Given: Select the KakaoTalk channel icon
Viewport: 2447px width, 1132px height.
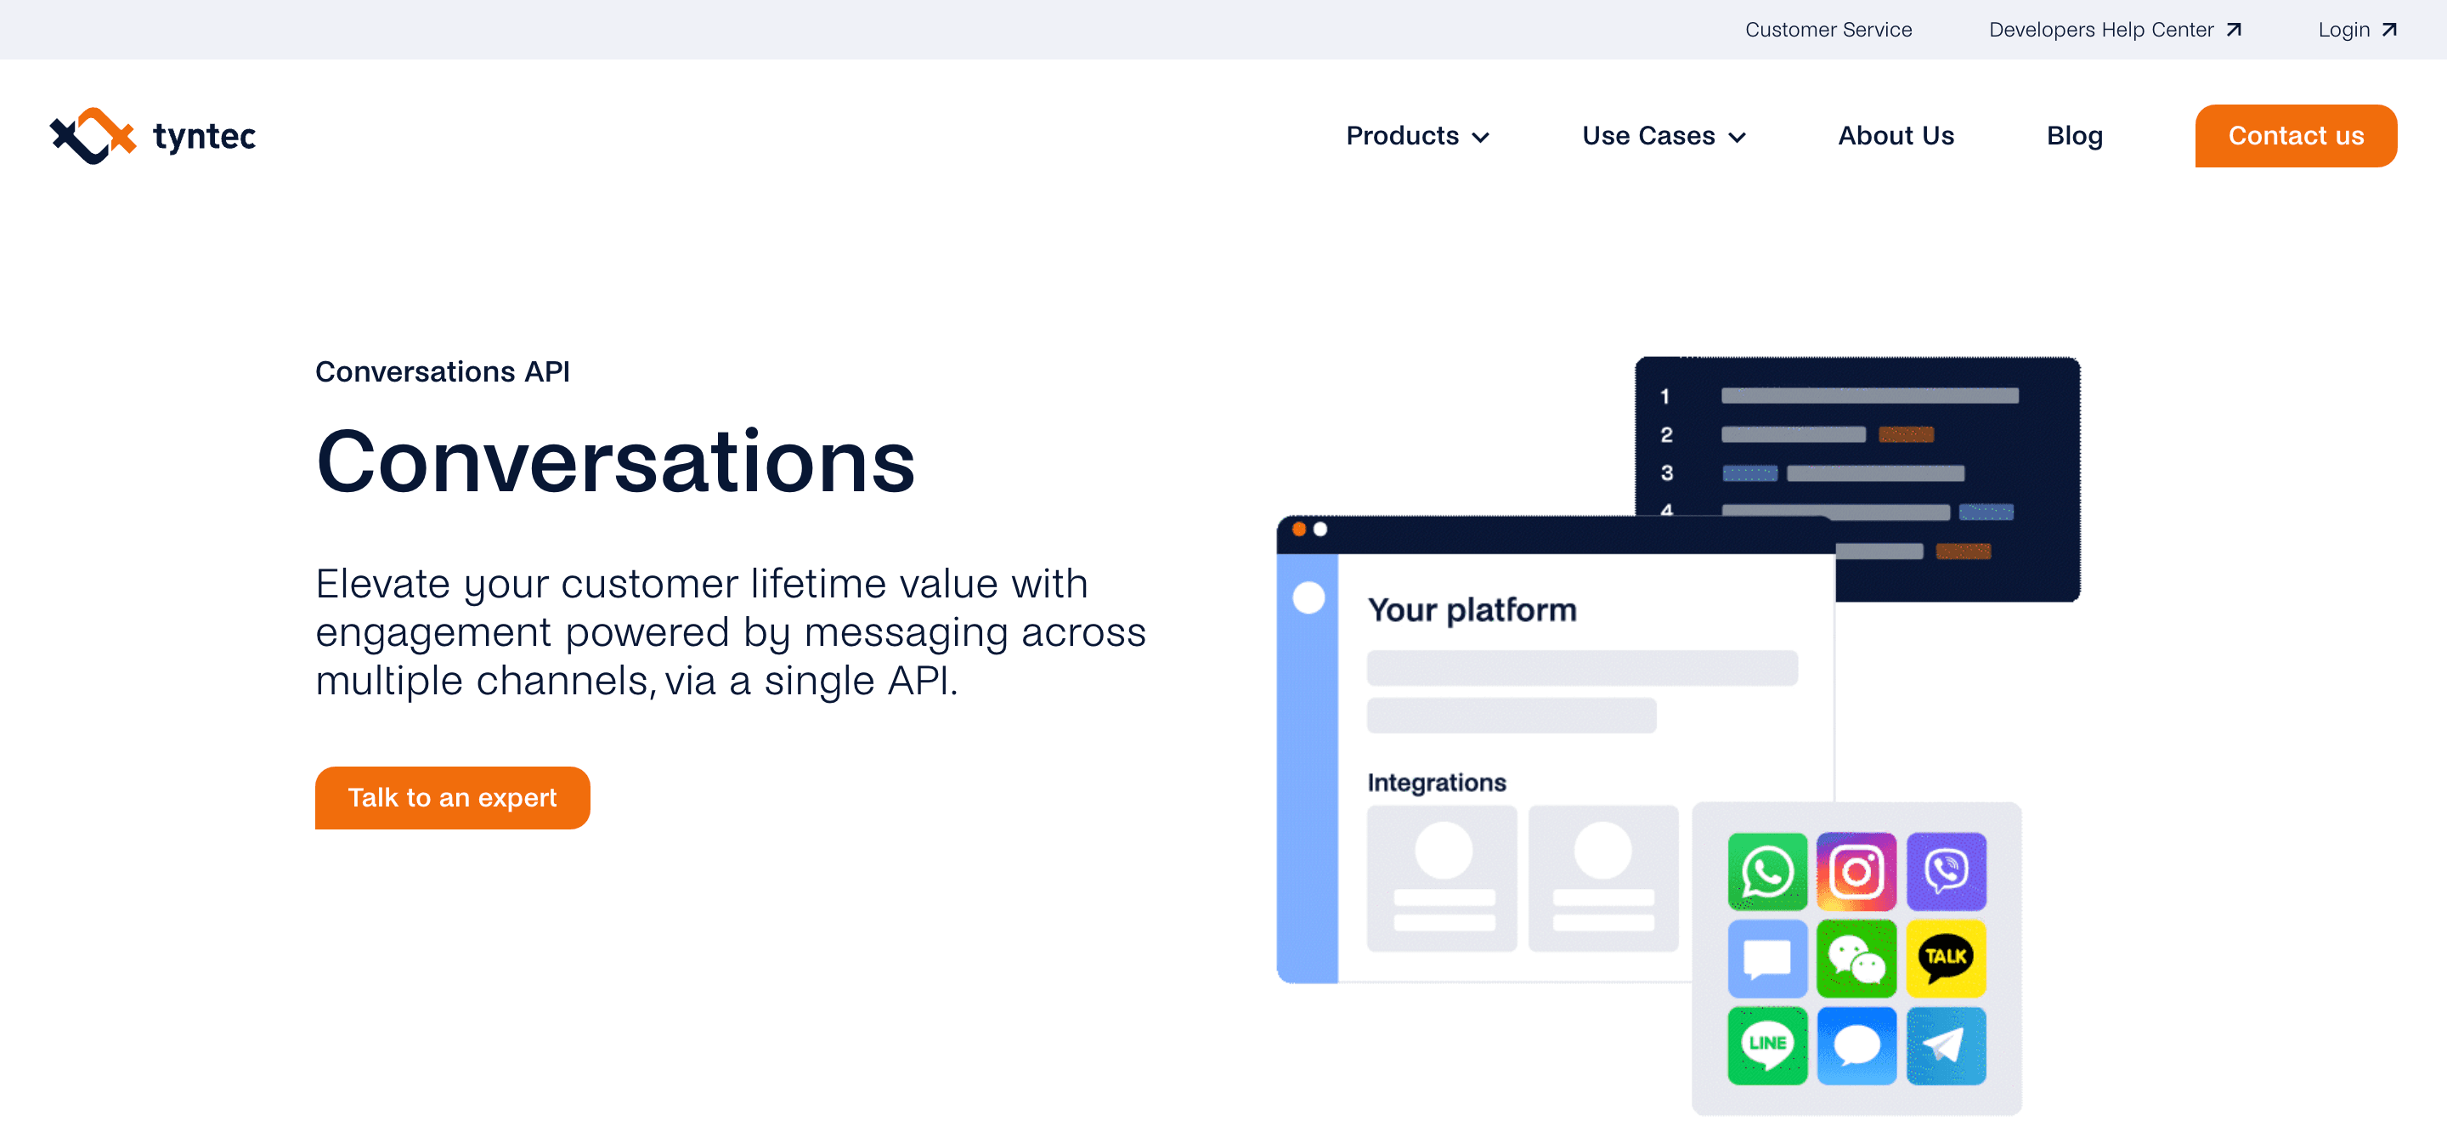Looking at the screenshot, I should coord(1947,958).
